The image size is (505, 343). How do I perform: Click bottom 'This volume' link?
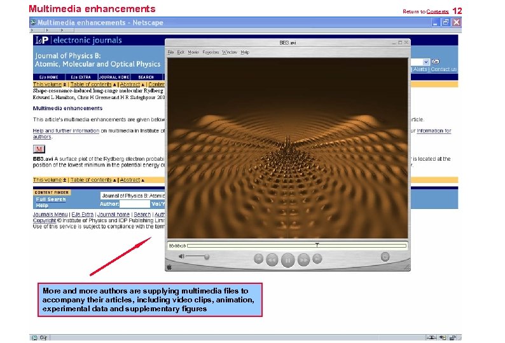(x=47, y=180)
